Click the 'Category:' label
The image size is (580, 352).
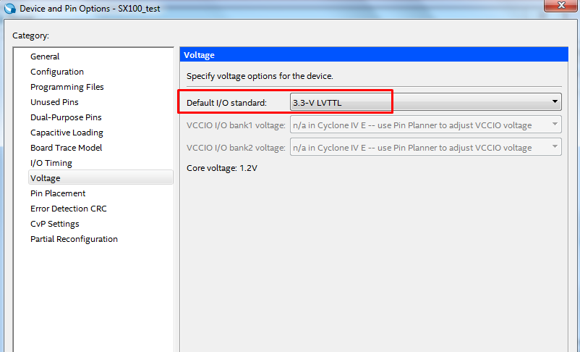[30, 35]
